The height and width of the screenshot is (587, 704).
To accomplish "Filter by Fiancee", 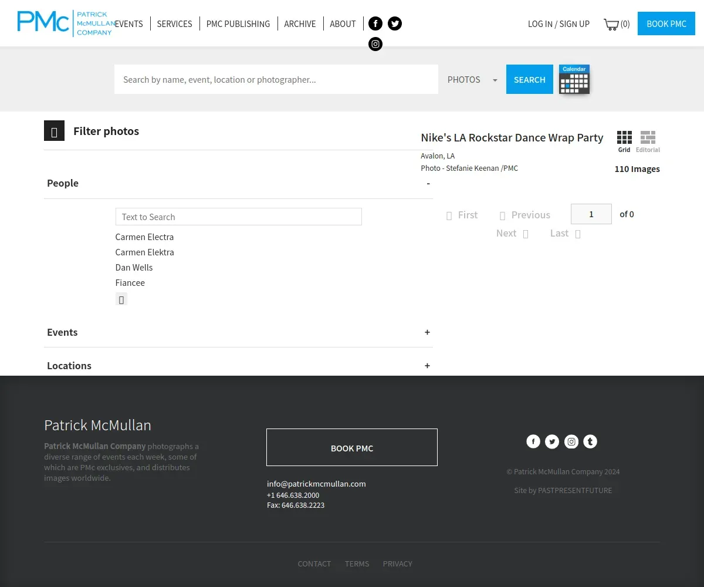I will point(130,283).
